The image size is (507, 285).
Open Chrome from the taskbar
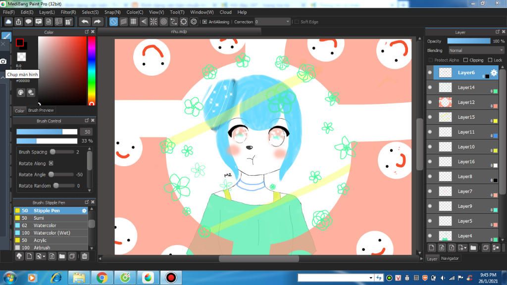(102, 278)
